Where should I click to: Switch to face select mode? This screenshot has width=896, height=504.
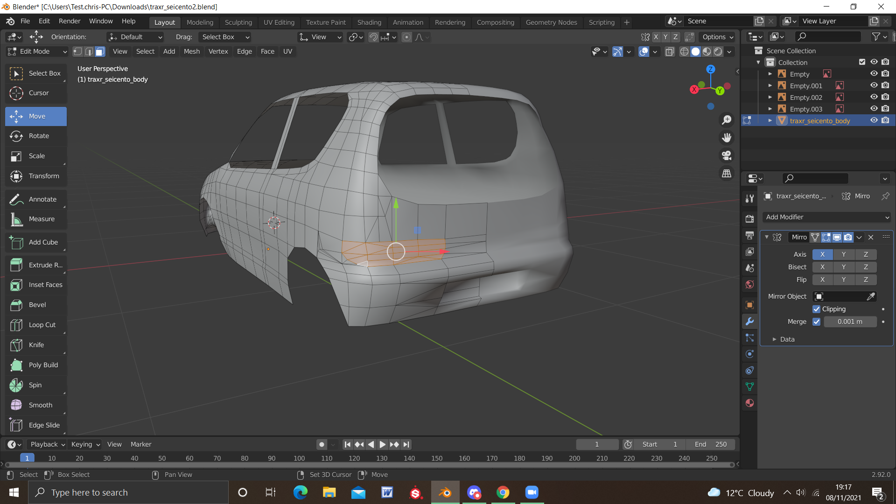click(100, 51)
